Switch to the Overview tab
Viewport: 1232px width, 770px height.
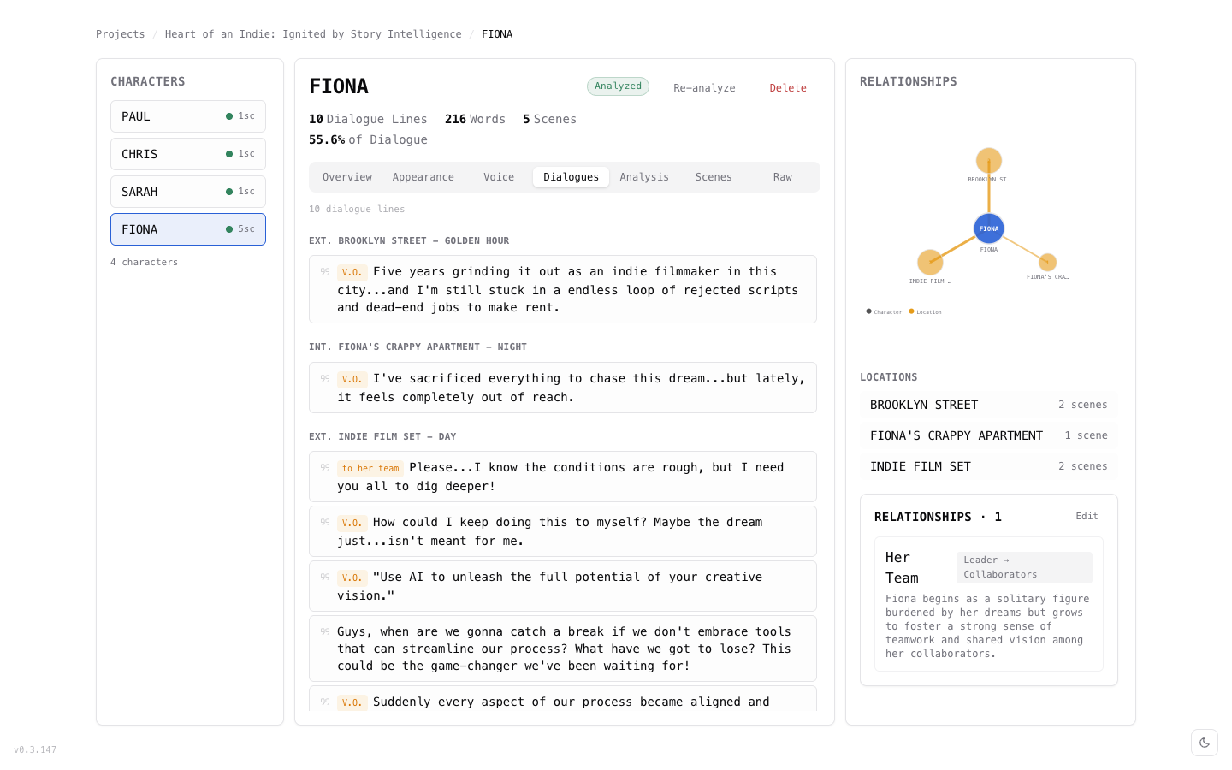point(347,177)
